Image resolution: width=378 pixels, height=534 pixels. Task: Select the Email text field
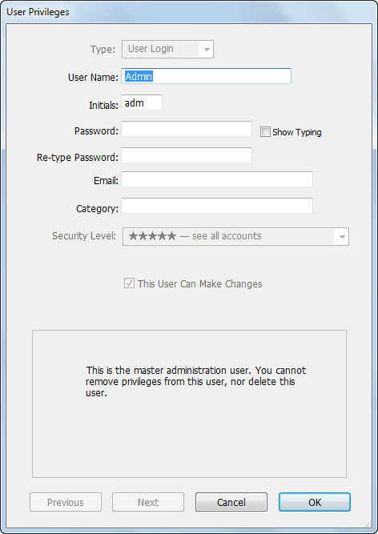point(217,179)
